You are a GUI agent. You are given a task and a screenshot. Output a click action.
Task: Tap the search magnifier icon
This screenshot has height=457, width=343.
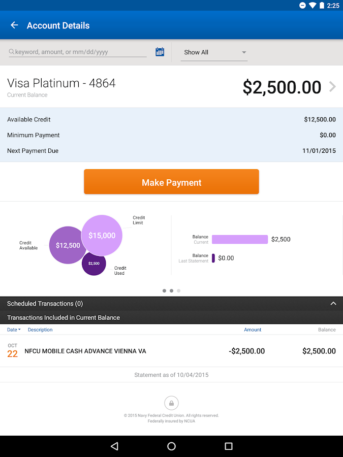(12, 52)
